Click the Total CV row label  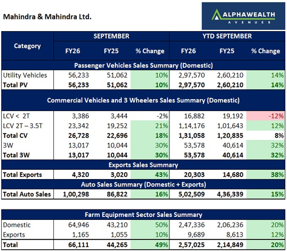pyautogui.click(x=15, y=136)
